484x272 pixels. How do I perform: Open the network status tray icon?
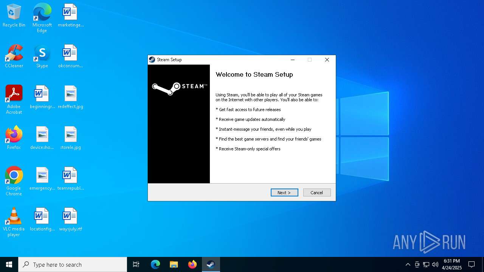426,264
